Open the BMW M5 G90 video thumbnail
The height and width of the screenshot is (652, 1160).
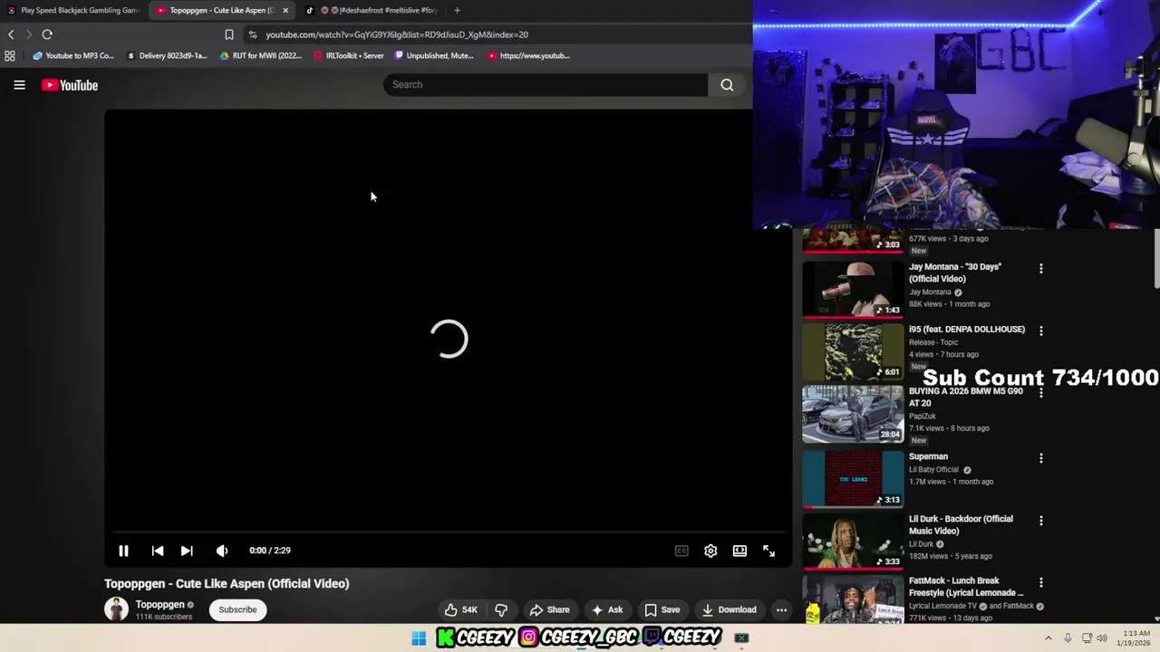853,415
